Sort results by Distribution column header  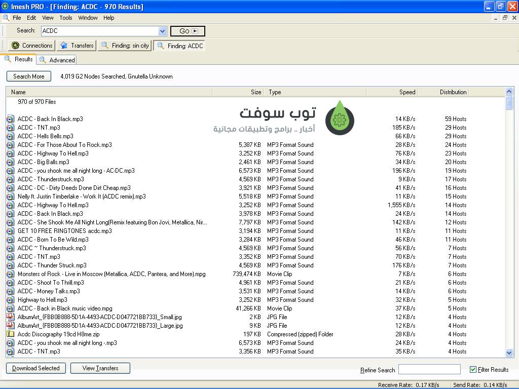pos(443,92)
